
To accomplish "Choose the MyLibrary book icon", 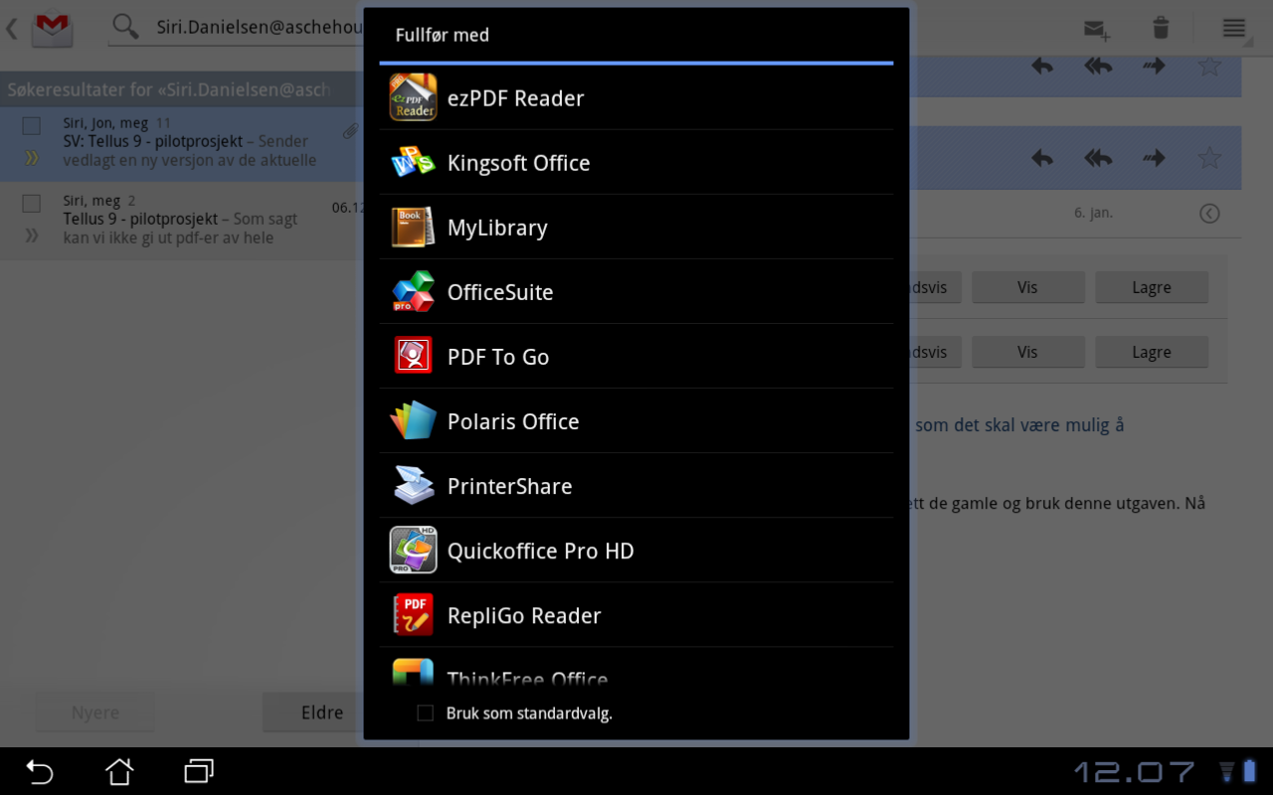I will click(414, 227).
